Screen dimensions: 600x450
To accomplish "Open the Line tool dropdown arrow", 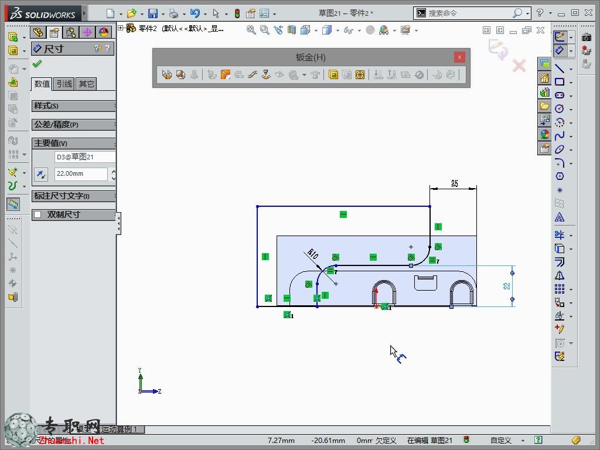I will point(571,69).
